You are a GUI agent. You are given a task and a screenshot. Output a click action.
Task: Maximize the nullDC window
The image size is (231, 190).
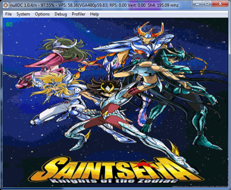click(x=207, y=4)
